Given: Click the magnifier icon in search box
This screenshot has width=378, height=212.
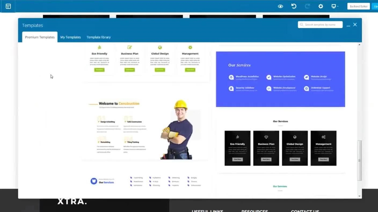Looking at the screenshot, I should pyautogui.click(x=301, y=25).
